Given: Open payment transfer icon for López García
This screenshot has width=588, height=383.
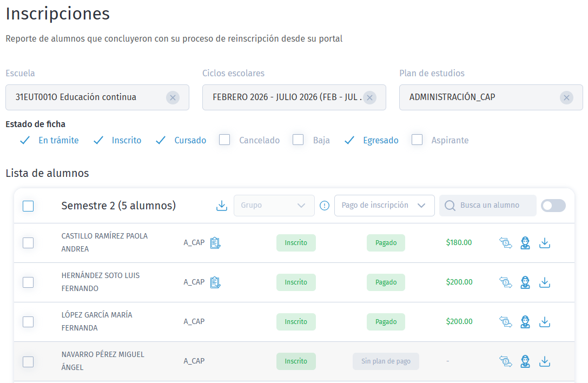Looking at the screenshot, I should click(x=505, y=321).
